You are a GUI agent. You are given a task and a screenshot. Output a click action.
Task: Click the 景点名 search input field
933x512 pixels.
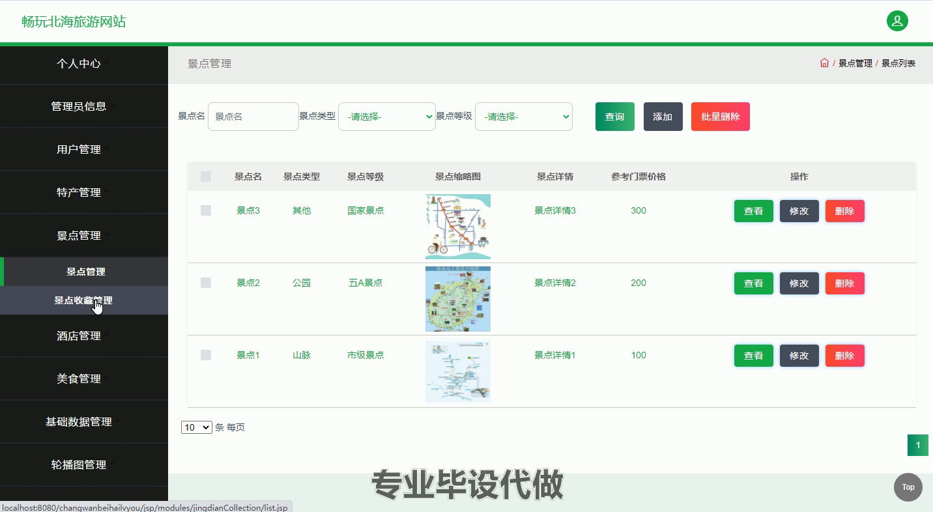(x=253, y=117)
